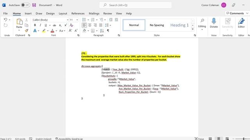The width and height of the screenshot is (250, 140).
Task: Apply Strikethrough formatting
Action: [54, 25]
